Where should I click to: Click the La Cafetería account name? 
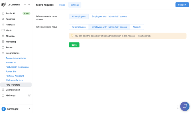pos(14,5)
